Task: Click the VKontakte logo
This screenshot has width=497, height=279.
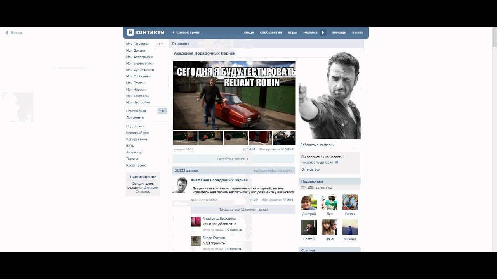Action: tap(146, 32)
